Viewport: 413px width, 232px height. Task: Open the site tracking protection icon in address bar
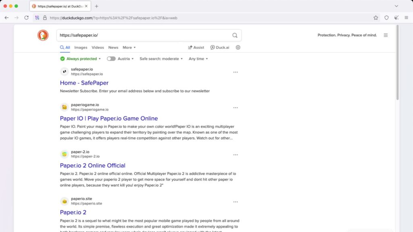click(37, 18)
